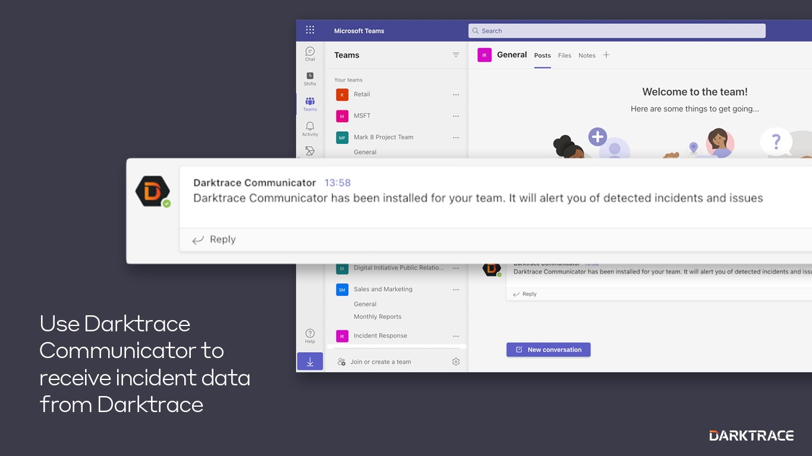Open more options for Retail team
Screen dimensions: 812x456
[456, 94]
